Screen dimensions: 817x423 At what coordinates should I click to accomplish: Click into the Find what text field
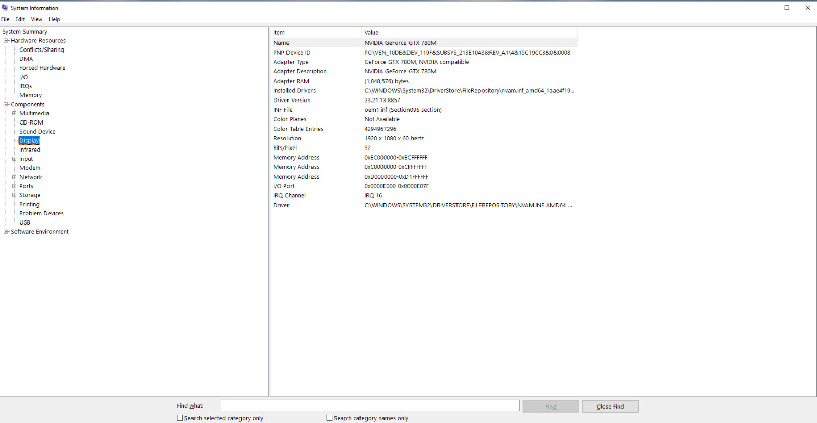[x=370, y=406]
